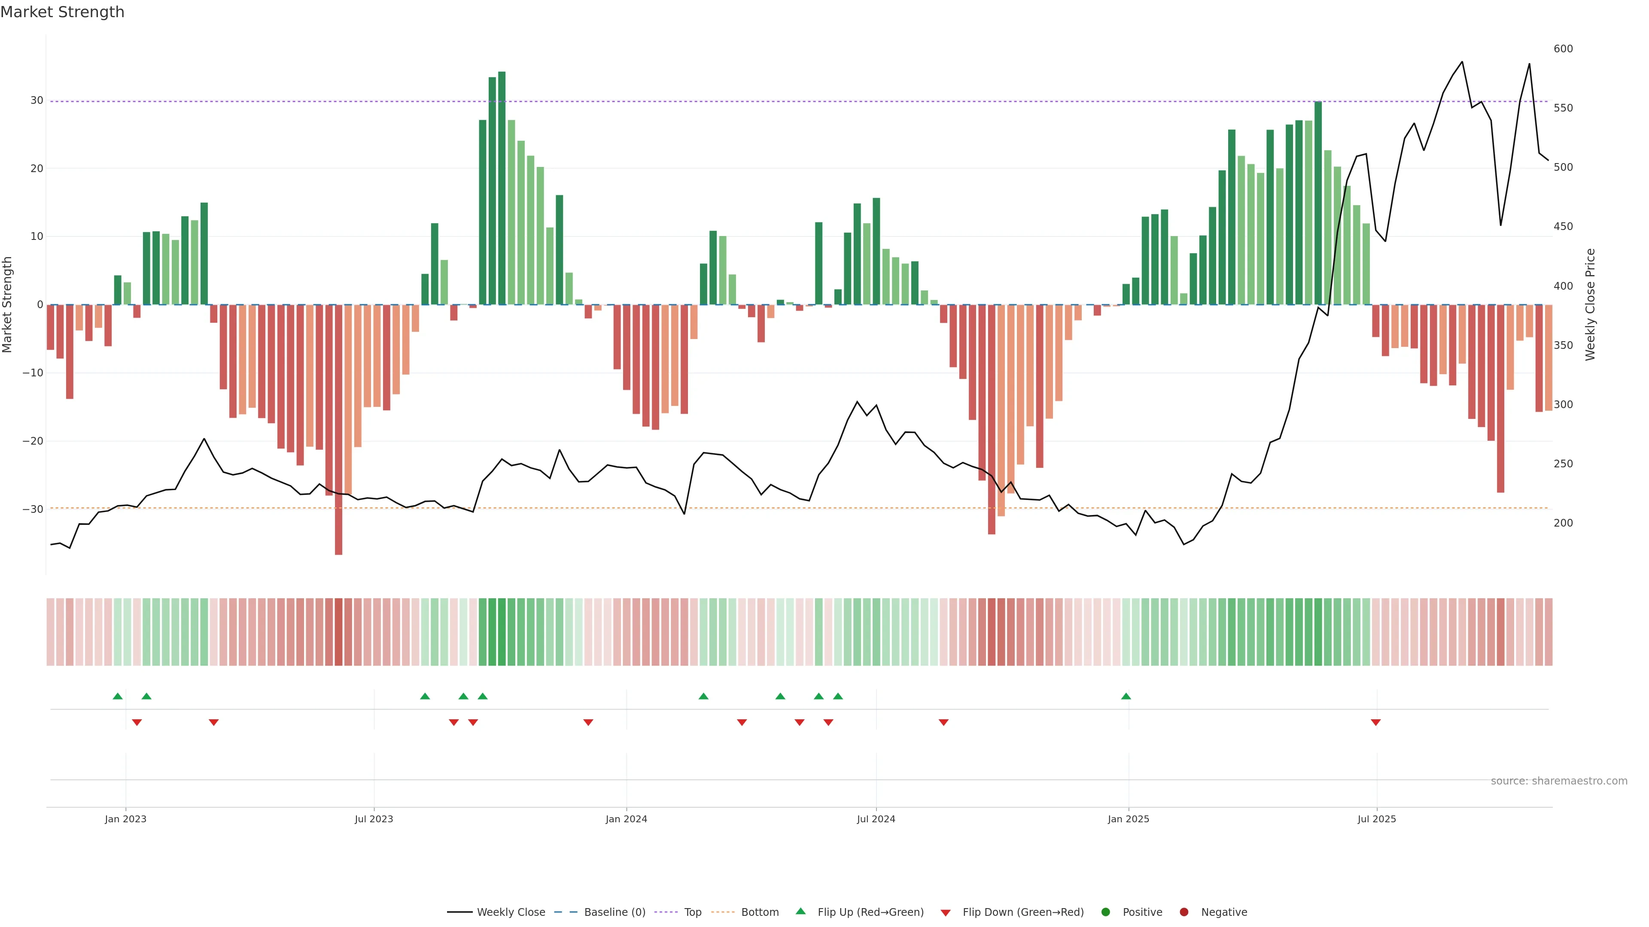Click the Jul 2023 x-axis label

(x=374, y=819)
